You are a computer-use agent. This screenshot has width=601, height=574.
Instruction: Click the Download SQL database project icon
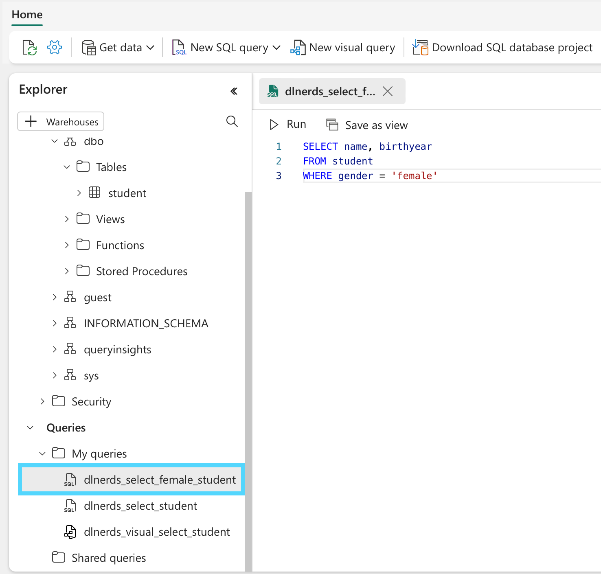pos(420,48)
